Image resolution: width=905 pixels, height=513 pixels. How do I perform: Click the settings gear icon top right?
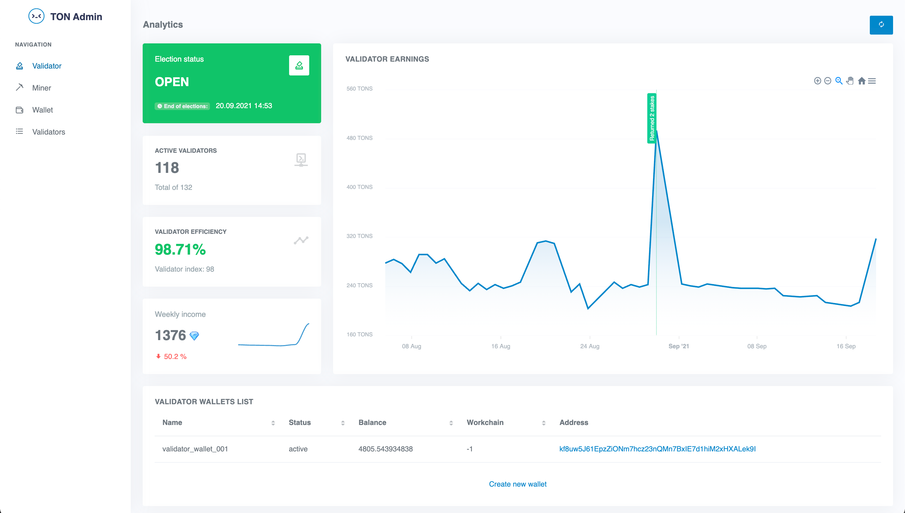point(881,24)
